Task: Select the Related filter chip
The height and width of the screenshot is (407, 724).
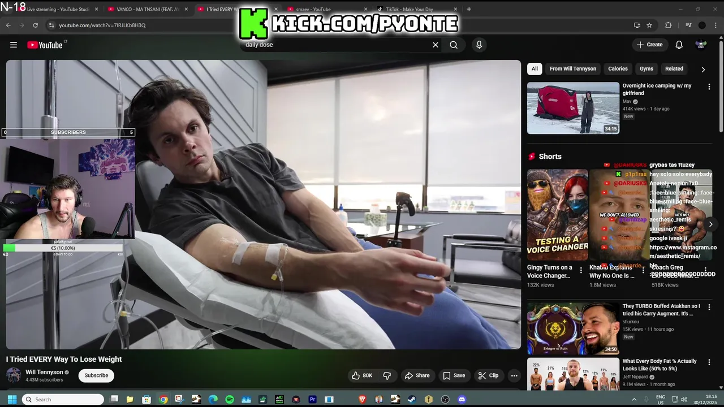Action: pos(674,68)
